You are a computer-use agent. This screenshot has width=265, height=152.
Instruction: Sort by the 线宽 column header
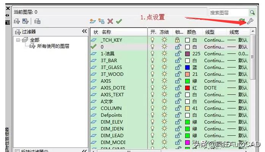coord(234,32)
